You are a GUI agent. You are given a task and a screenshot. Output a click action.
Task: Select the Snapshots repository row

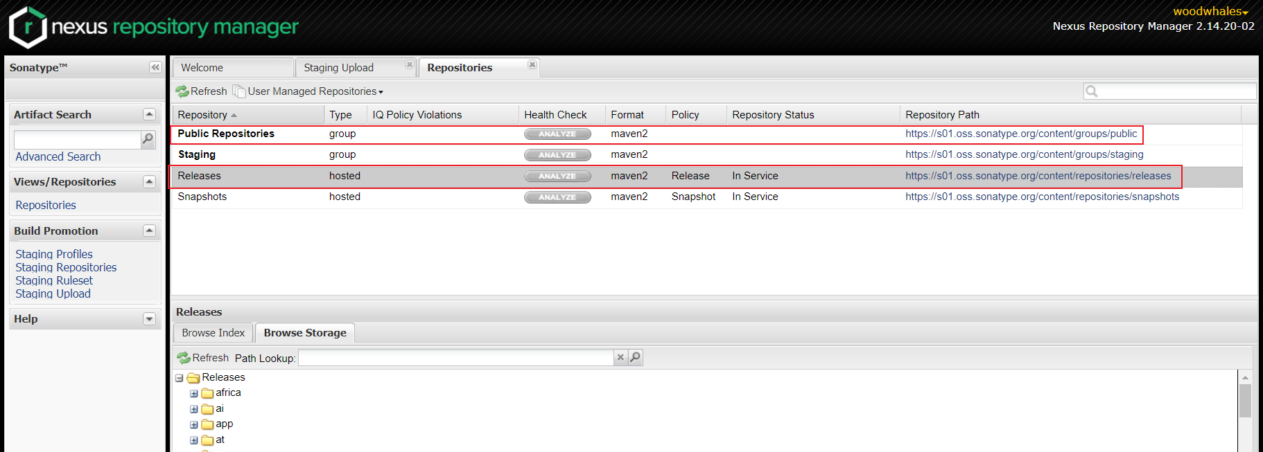tap(707, 197)
